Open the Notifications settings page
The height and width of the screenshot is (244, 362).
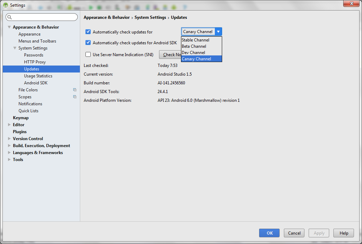pyautogui.click(x=30, y=104)
